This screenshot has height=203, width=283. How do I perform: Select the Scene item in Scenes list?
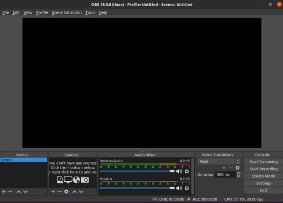pos(23,160)
